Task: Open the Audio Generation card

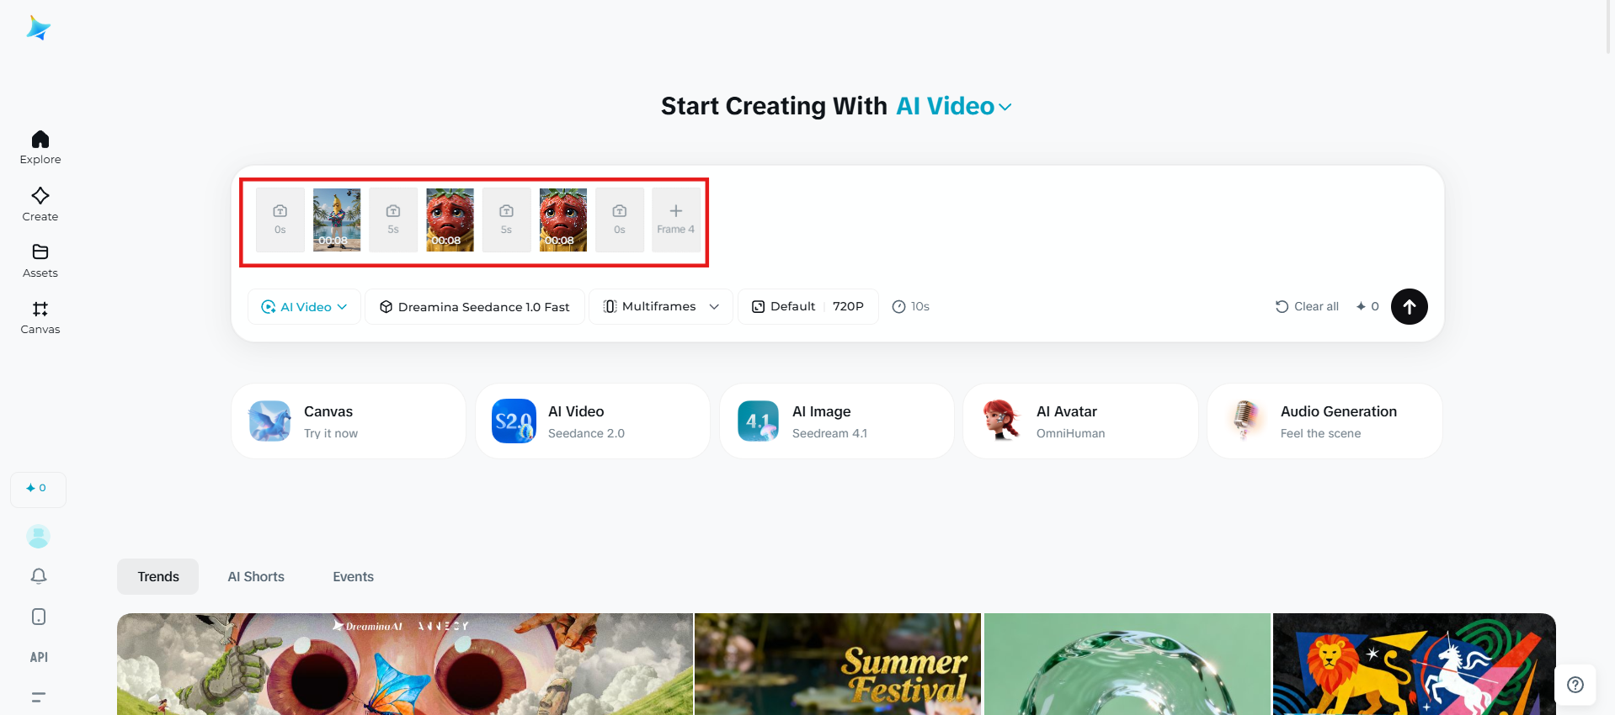Action: click(x=1325, y=421)
